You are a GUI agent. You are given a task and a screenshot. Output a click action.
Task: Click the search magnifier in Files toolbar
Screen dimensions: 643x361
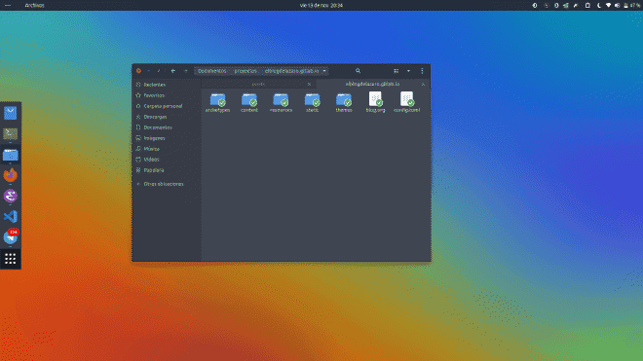tap(358, 71)
